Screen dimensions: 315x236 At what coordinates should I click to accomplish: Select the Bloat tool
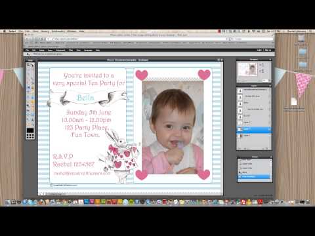click(28, 115)
